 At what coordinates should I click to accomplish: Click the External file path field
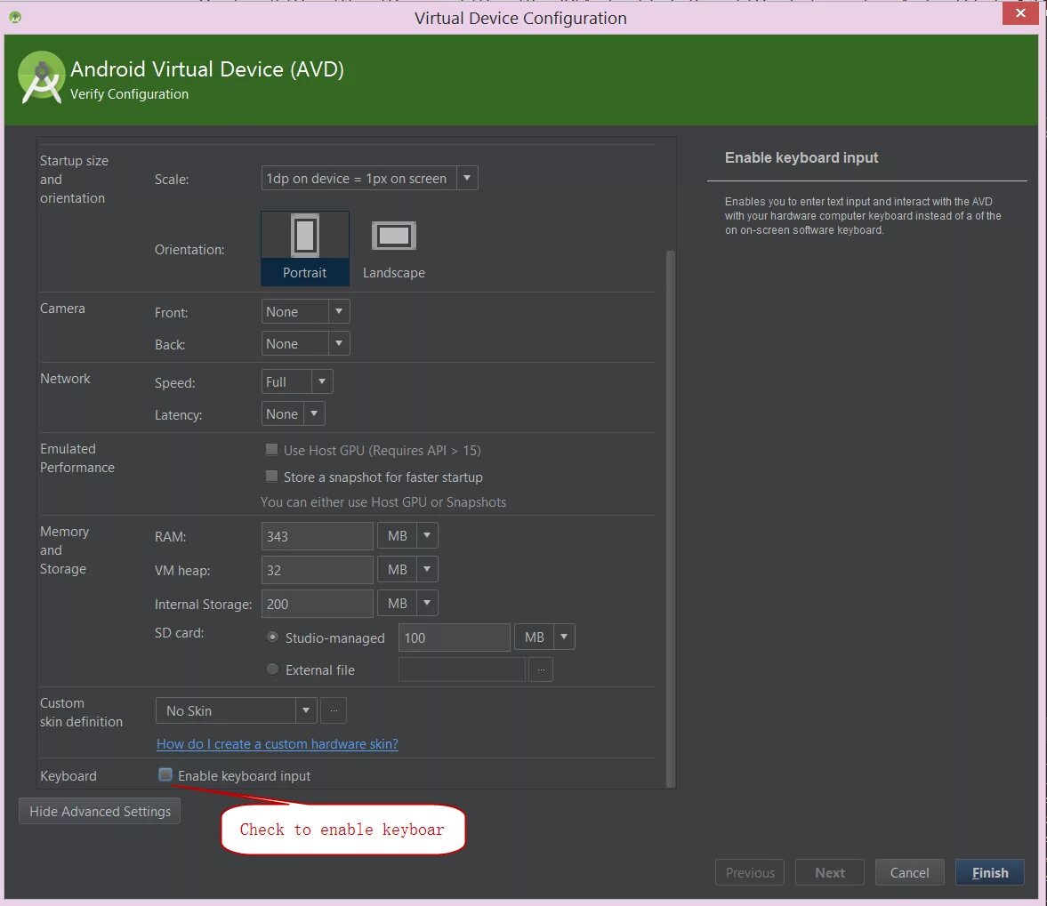pyautogui.click(x=462, y=669)
